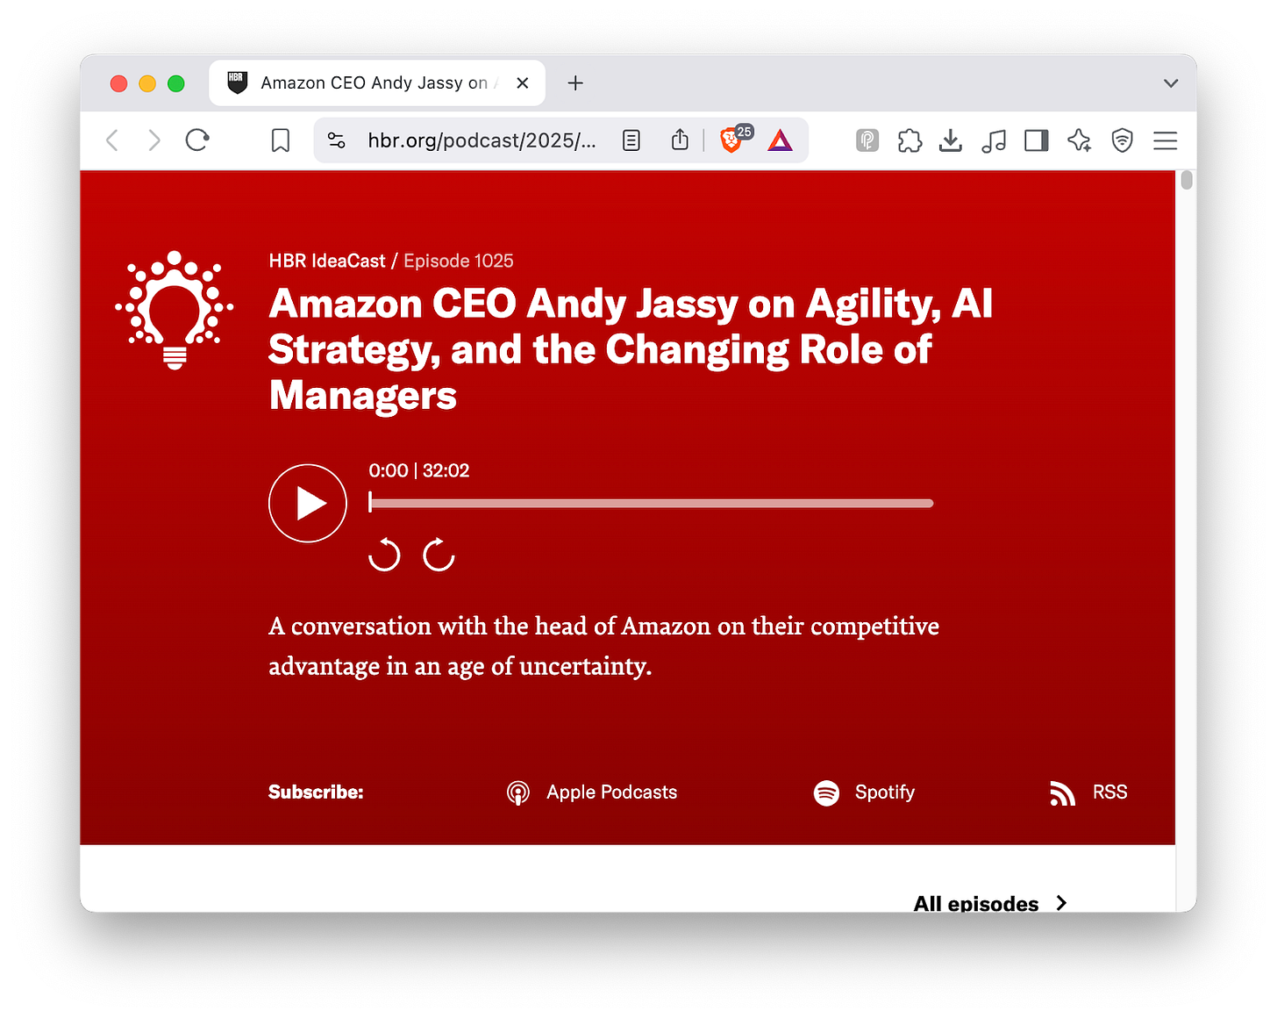Bookmark this page
The image size is (1277, 1018).
(281, 140)
